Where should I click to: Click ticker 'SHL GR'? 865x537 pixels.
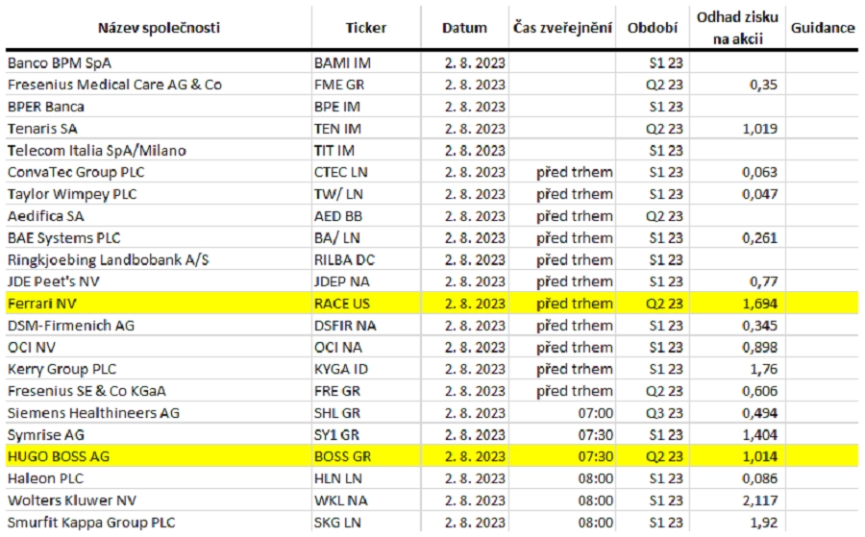pos(337,413)
